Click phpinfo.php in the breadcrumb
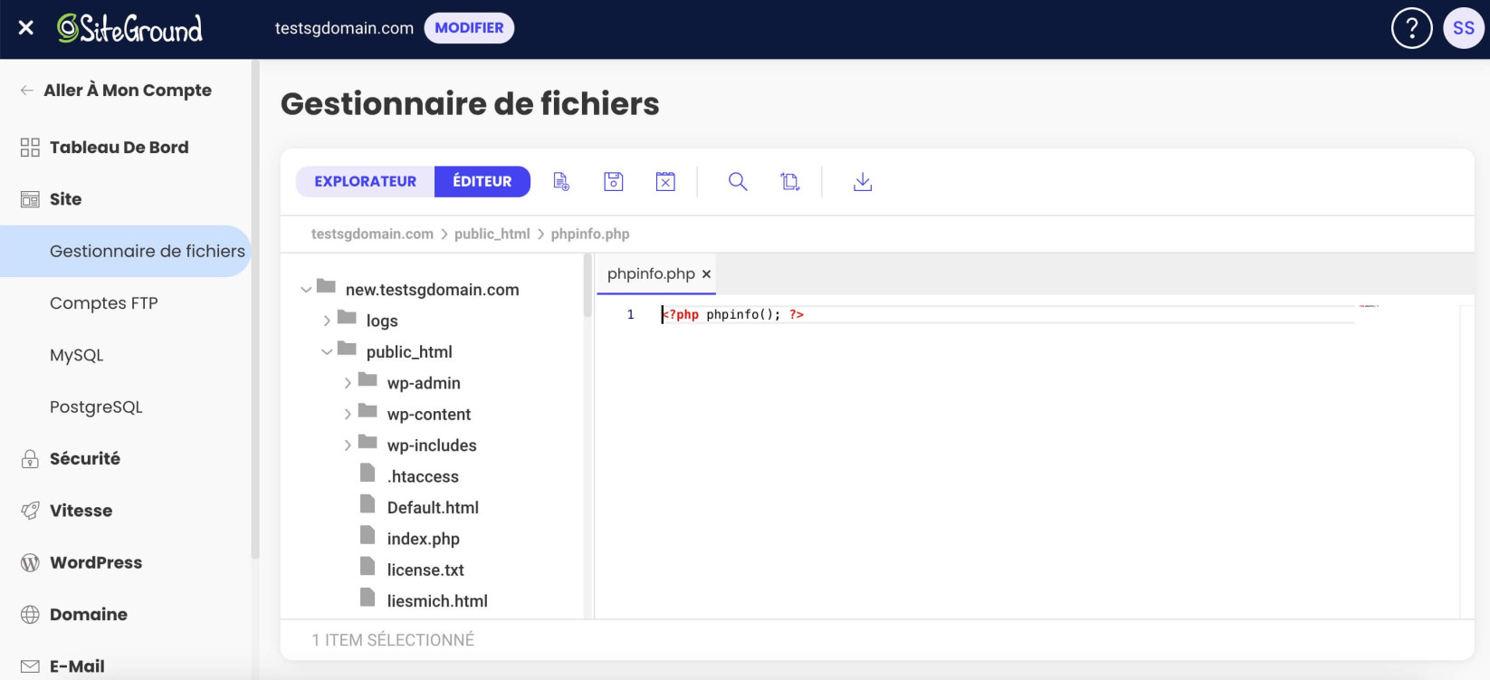The height and width of the screenshot is (680, 1490). (590, 234)
